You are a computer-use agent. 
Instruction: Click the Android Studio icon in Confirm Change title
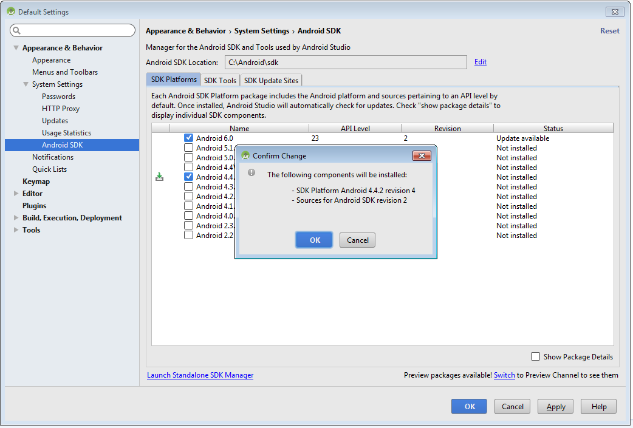tap(245, 155)
